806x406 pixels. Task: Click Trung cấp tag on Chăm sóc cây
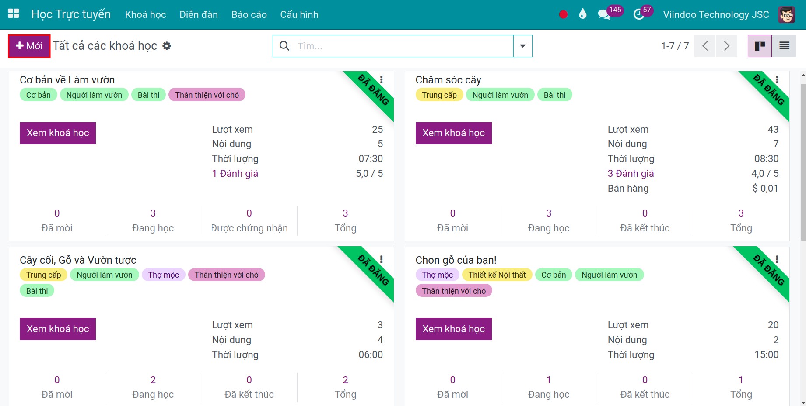[x=439, y=95]
